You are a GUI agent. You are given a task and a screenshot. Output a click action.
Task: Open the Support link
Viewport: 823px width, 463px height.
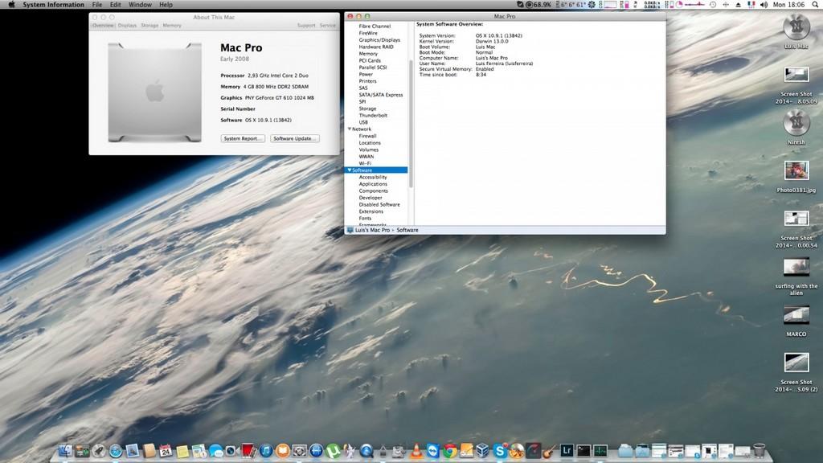(x=306, y=26)
